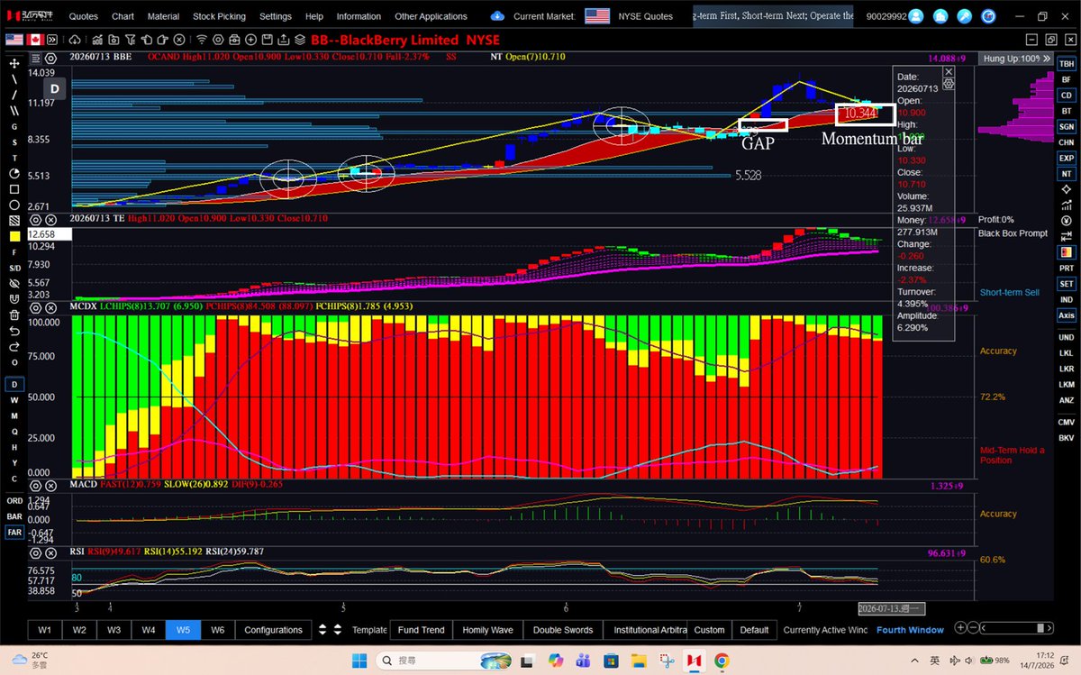Toggle hide drawings eye icon
Image resolution: width=1081 pixels, height=675 pixels.
point(14,283)
